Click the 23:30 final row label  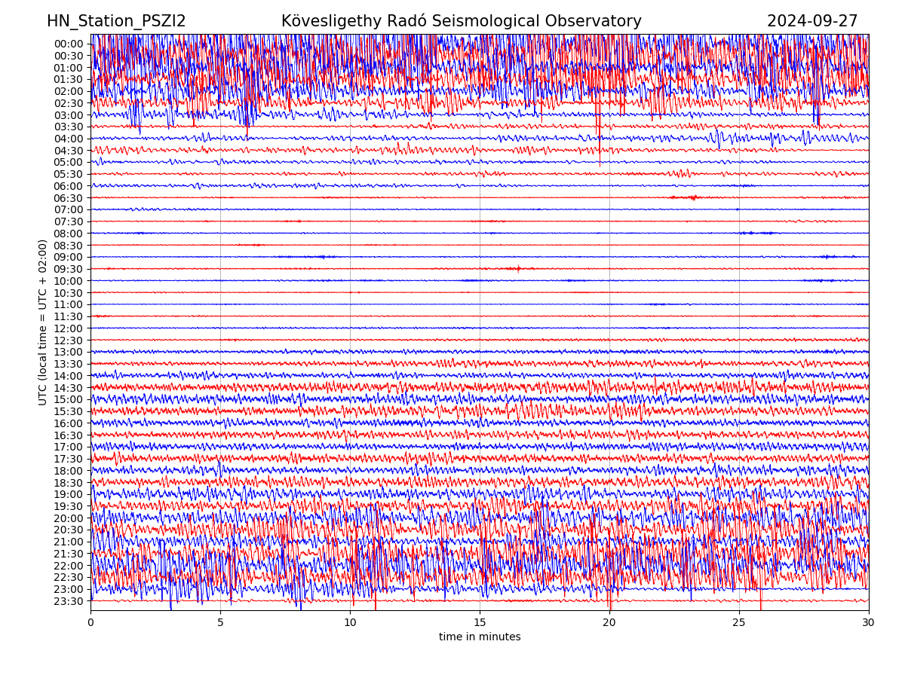coord(69,601)
